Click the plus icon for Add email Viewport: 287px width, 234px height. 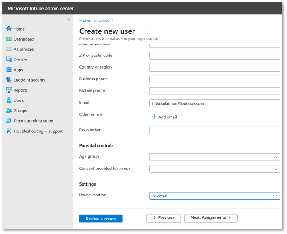(154, 117)
